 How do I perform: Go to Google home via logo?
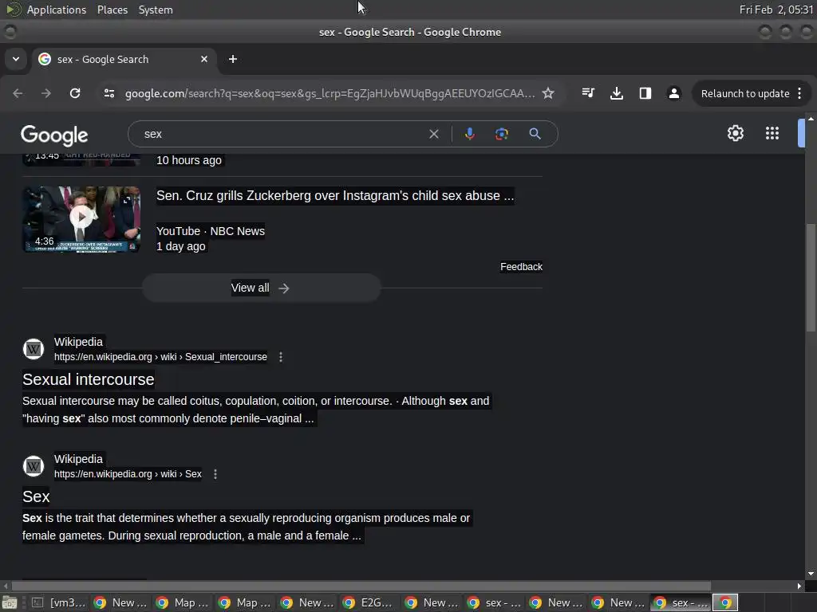click(54, 135)
